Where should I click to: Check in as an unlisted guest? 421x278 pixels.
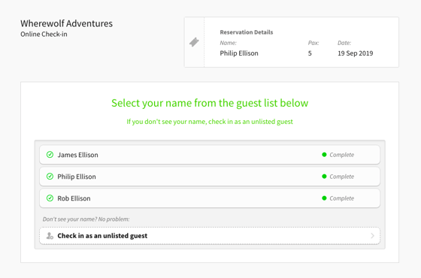[x=210, y=236]
